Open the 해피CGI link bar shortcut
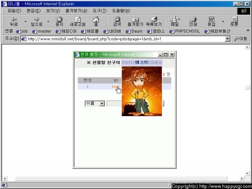 (66, 31)
